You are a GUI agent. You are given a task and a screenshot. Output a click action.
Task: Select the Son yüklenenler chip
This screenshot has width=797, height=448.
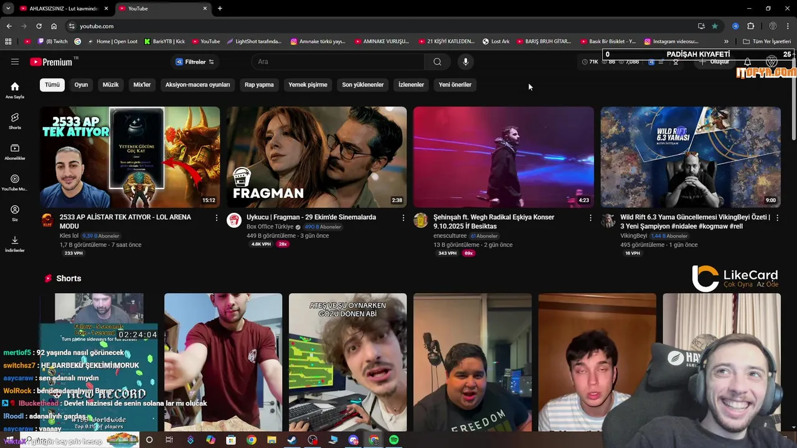point(363,85)
